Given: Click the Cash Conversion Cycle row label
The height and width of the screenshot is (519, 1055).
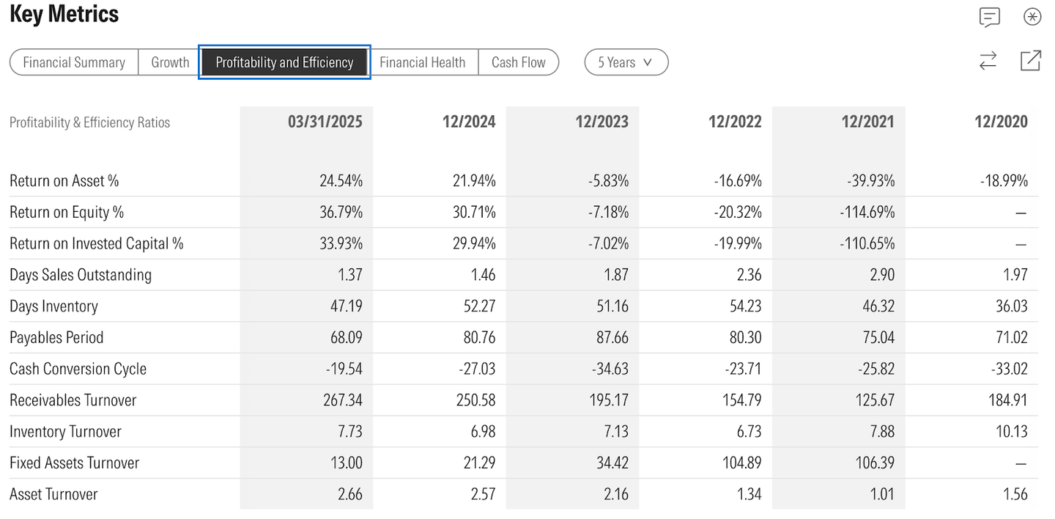Looking at the screenshot, I should click(78, 369).
